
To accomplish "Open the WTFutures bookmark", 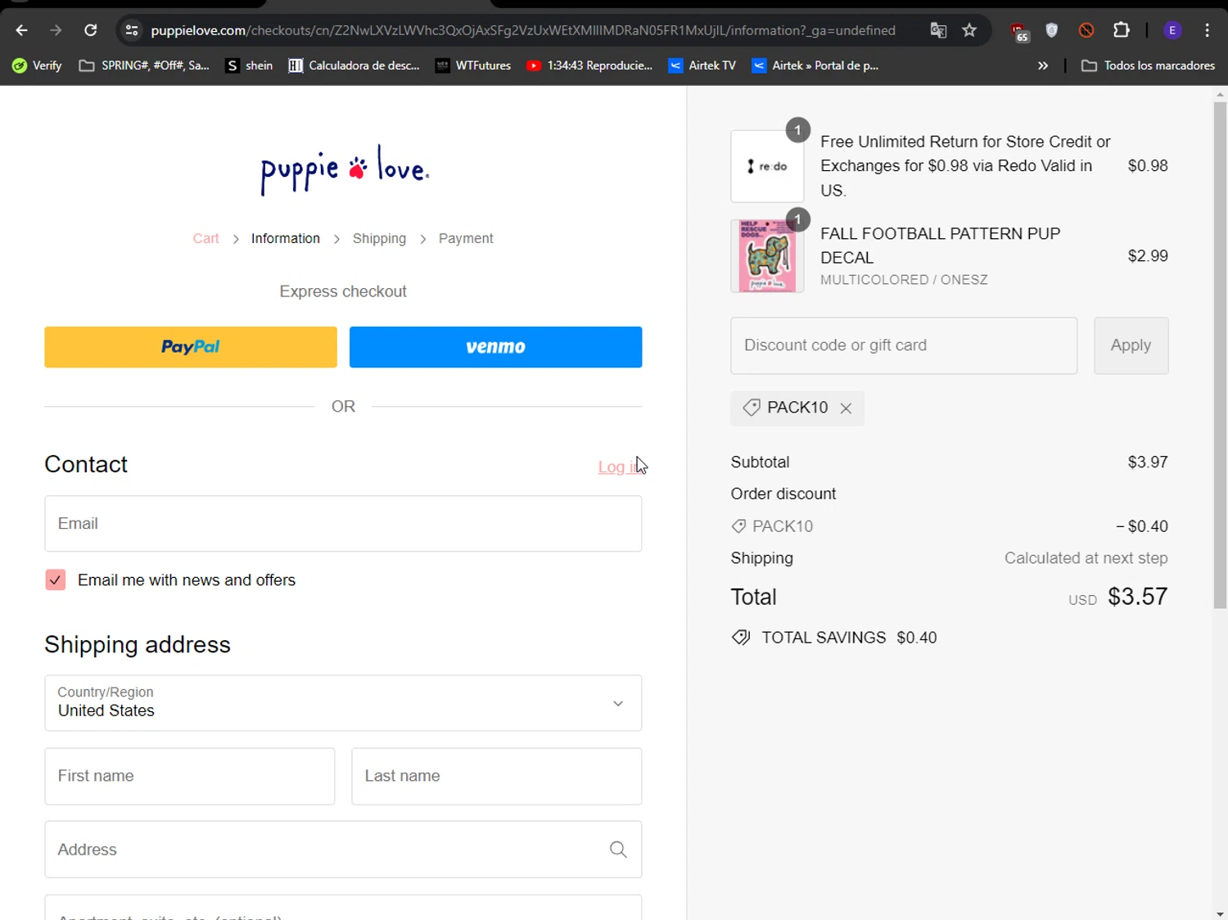I will (x=473, y=65).
